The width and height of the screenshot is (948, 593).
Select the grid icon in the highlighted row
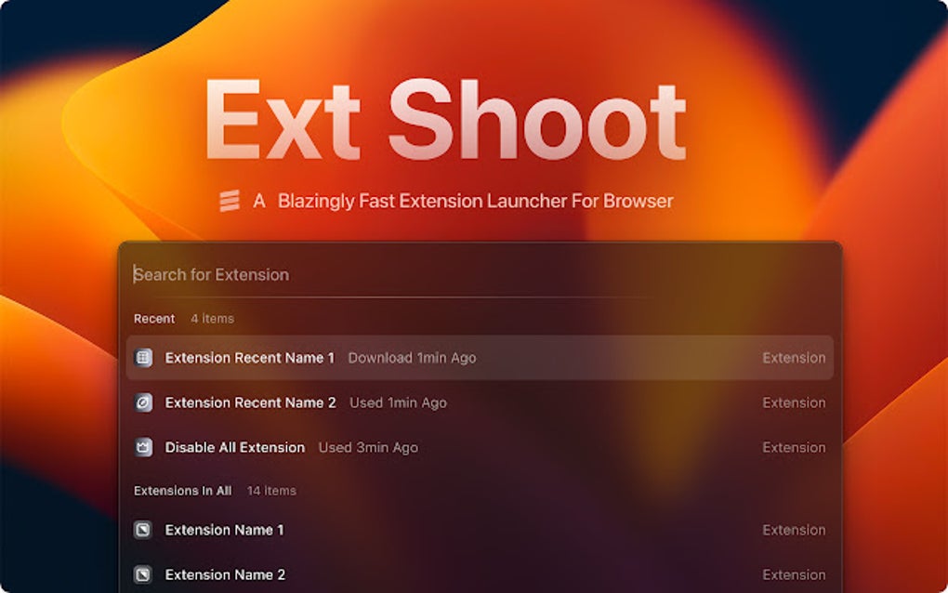click(x=143, y=358)
